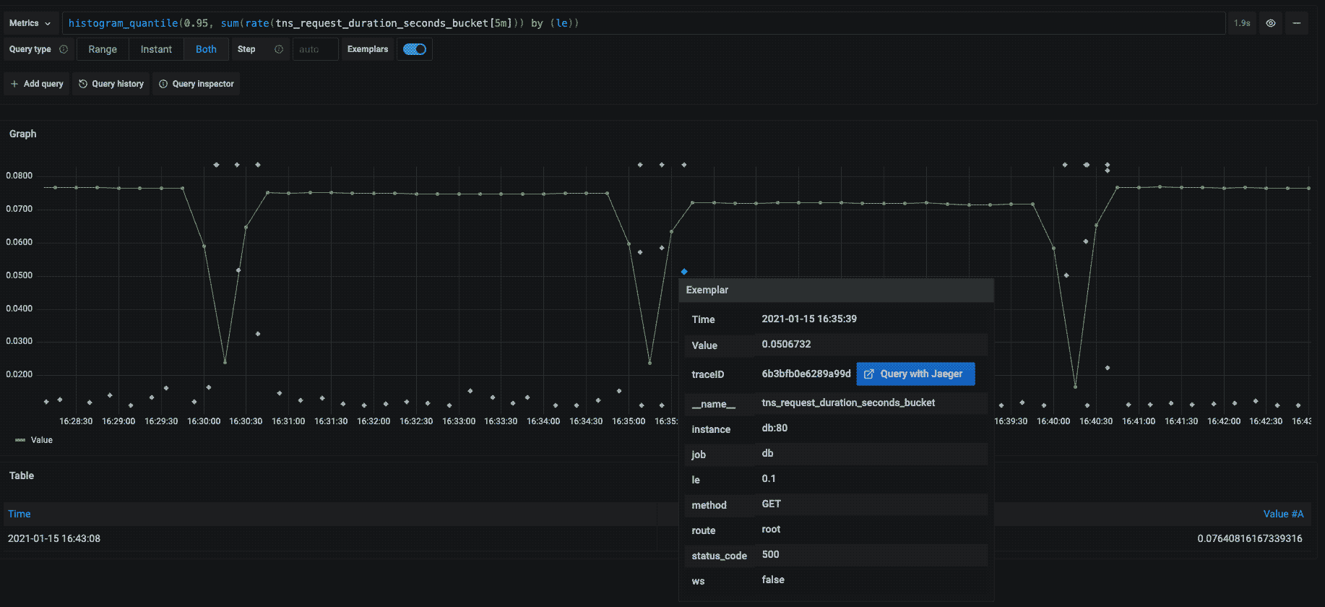The image size is (1325, 607).
Task: Open the Metrics browser dropdown
Action: click(x=30, y=23)
